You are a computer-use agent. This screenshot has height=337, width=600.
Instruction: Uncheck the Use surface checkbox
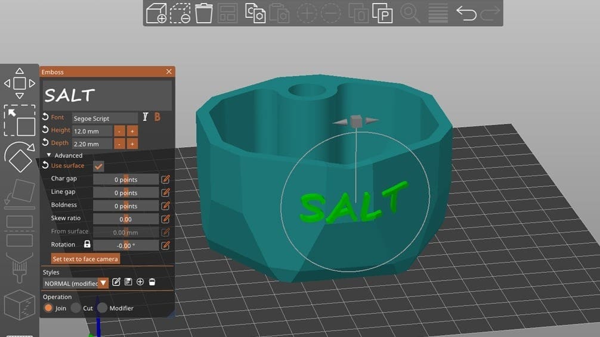pyautogui.click(x=98, y=166)
